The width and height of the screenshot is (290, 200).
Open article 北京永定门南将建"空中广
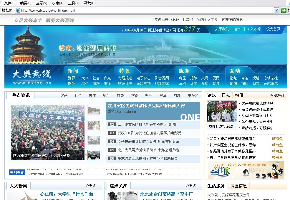pyautogui.click(x=167, y=194)
